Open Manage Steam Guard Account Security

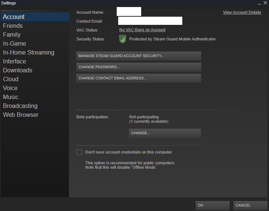tap(139, 56)
